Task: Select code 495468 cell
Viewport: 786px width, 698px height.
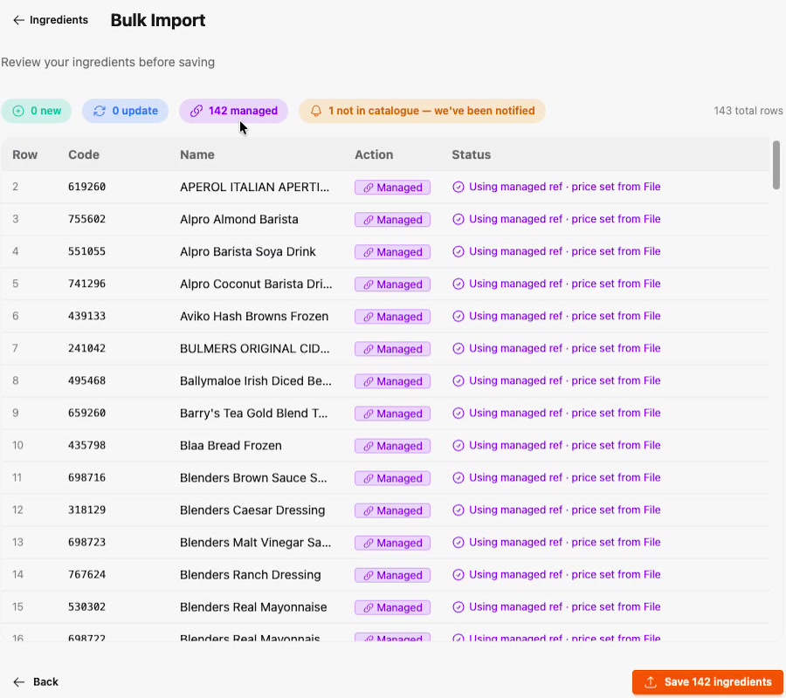Action: [x=86, y=380]
